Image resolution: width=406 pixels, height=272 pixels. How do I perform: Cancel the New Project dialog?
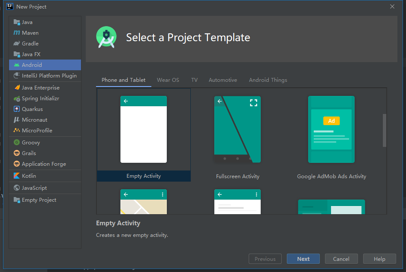[341, 259]
